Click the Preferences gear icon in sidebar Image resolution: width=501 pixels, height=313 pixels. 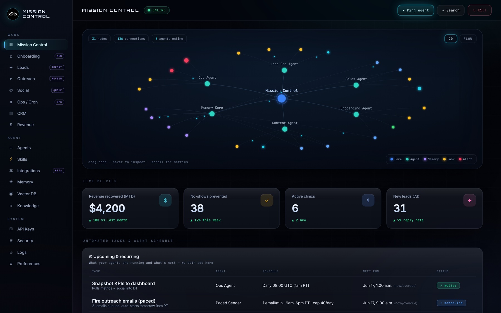coord(11,264)
